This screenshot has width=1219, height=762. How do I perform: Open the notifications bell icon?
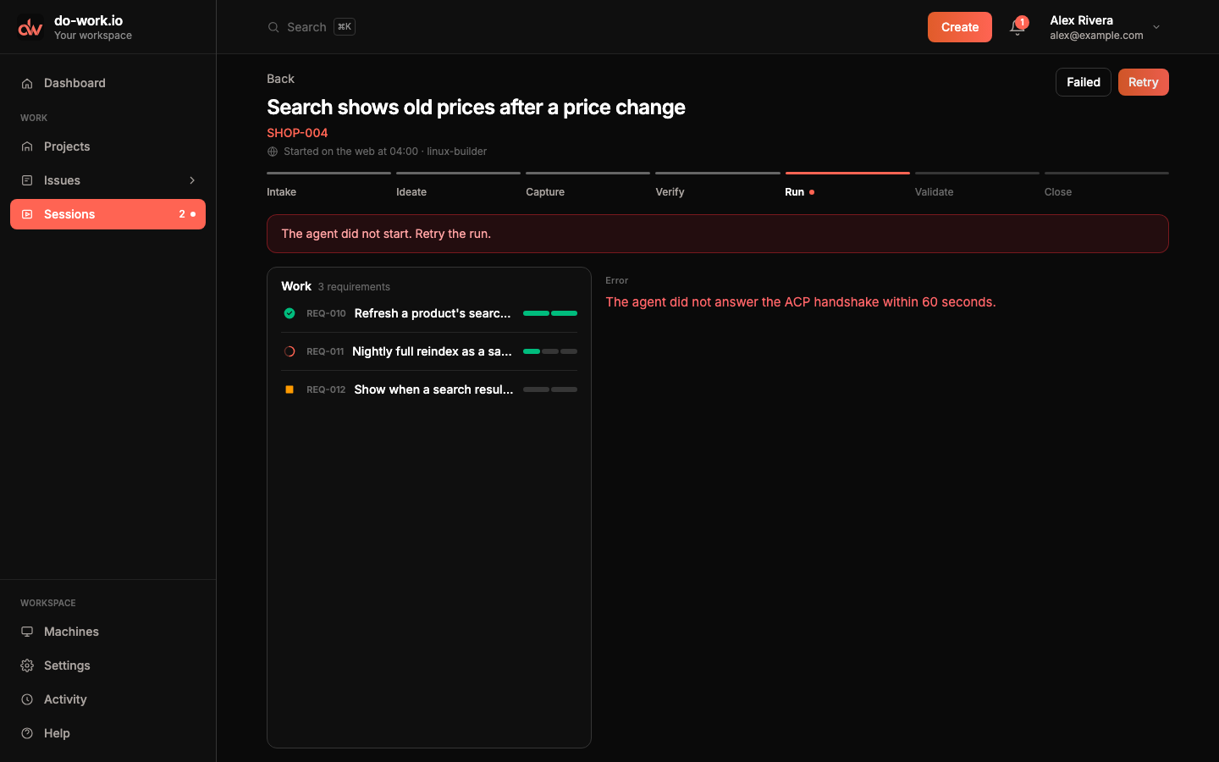tap(1017, 27)
